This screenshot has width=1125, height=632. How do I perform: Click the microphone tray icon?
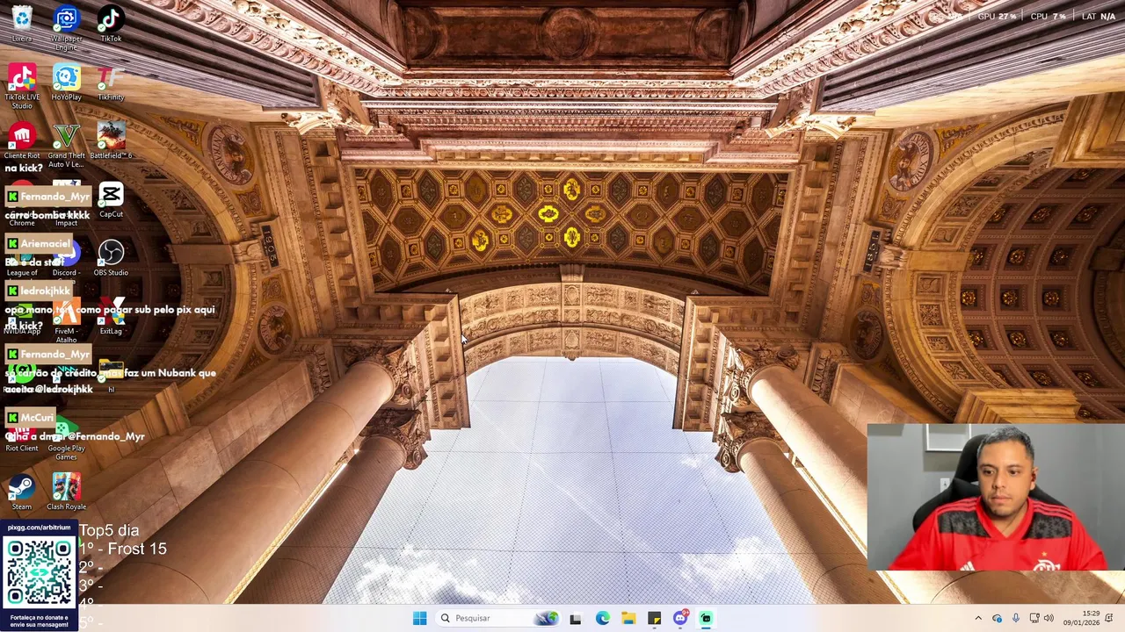[1015, 618]
